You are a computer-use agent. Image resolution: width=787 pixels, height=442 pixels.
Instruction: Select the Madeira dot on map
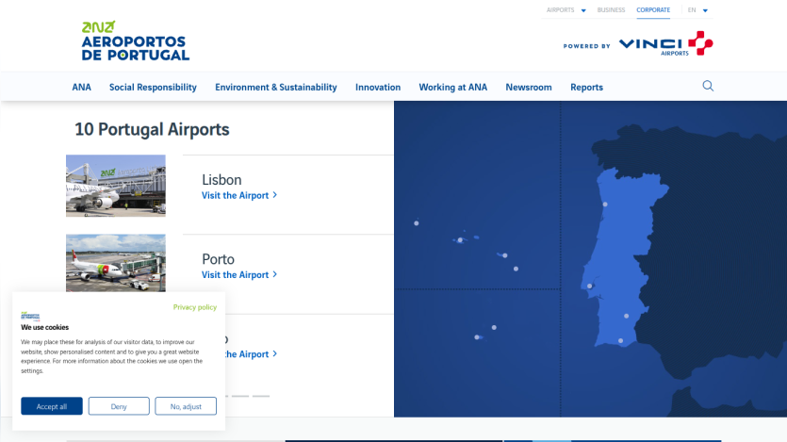(477, 337)
